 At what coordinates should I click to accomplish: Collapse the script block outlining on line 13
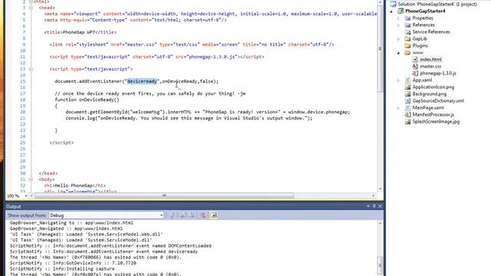pos(31,69)
